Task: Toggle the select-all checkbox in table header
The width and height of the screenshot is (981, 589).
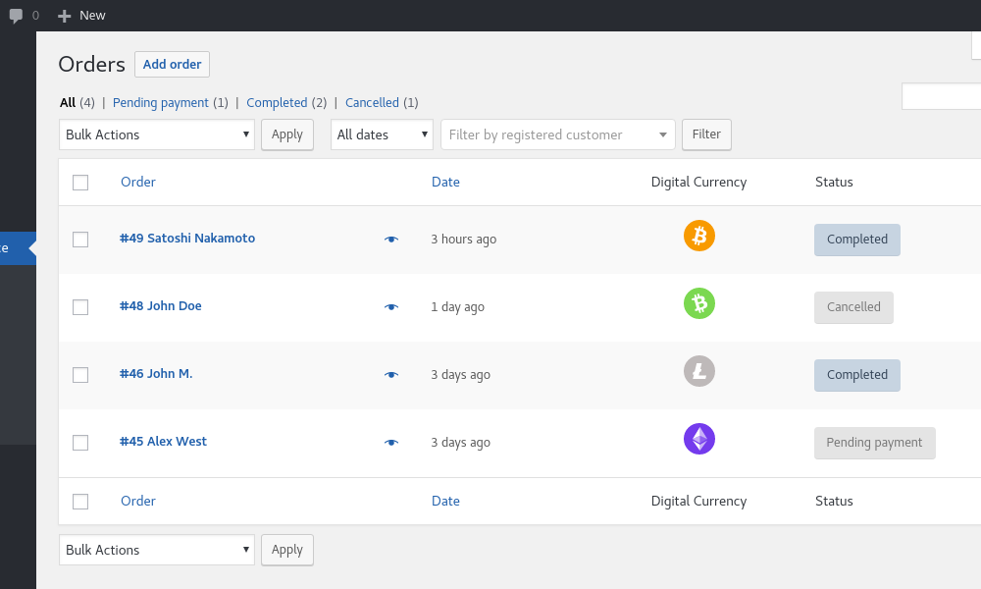Action: [80, 183]
